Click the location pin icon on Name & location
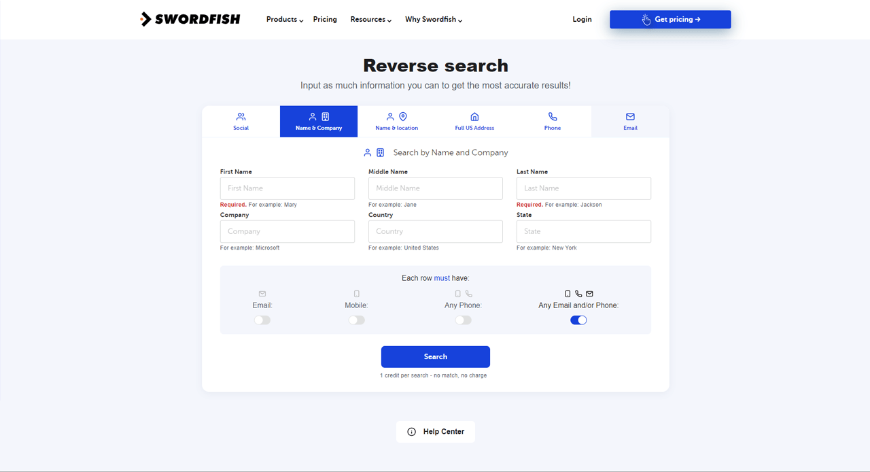Viewport: 870px width, 472px height. 402,116
